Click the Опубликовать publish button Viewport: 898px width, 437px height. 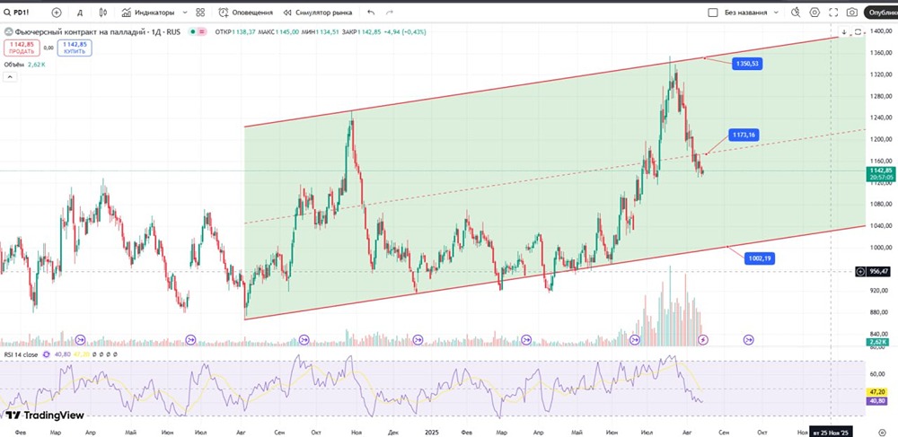[x=881, y=12]
